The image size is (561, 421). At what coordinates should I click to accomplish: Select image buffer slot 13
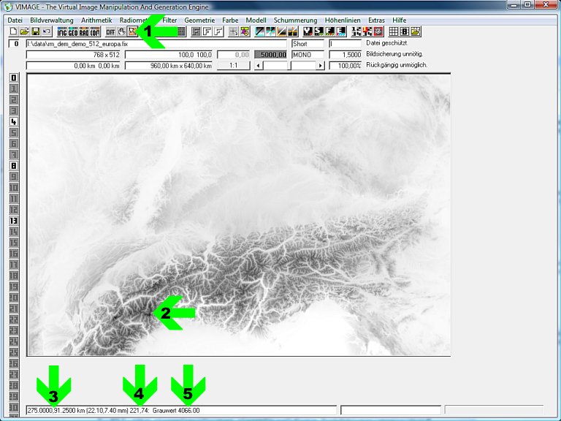point(13,220)
